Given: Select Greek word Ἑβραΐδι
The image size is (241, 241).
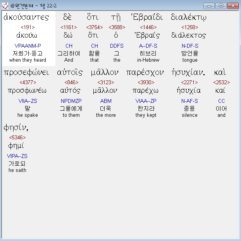Looking at the screenshot, I should (147, 17).
